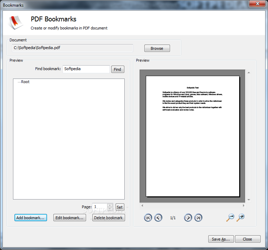Click the 1/1 page indicator
The width and height of the screenshot is (268, 250).
point(173,218)
